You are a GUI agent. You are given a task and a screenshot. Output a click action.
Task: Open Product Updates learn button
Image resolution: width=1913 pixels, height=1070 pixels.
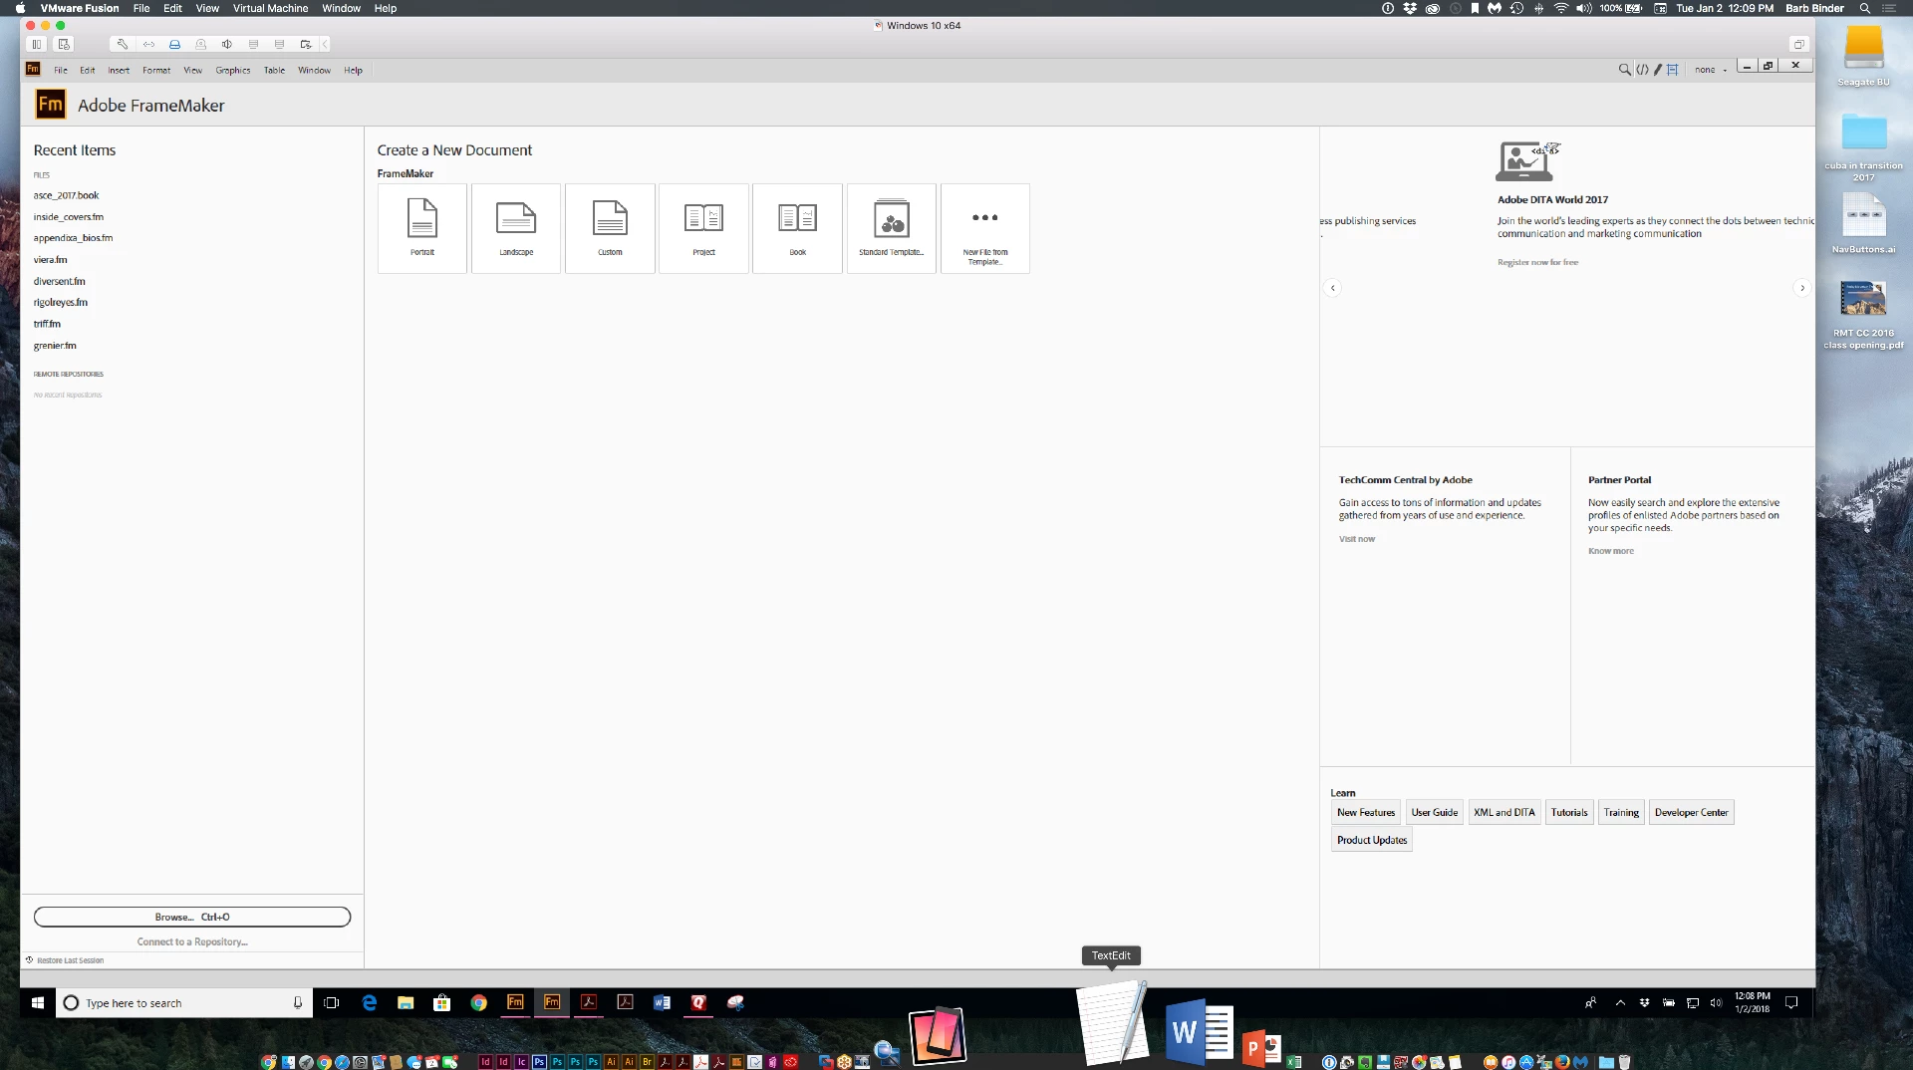coord(1372,840)
